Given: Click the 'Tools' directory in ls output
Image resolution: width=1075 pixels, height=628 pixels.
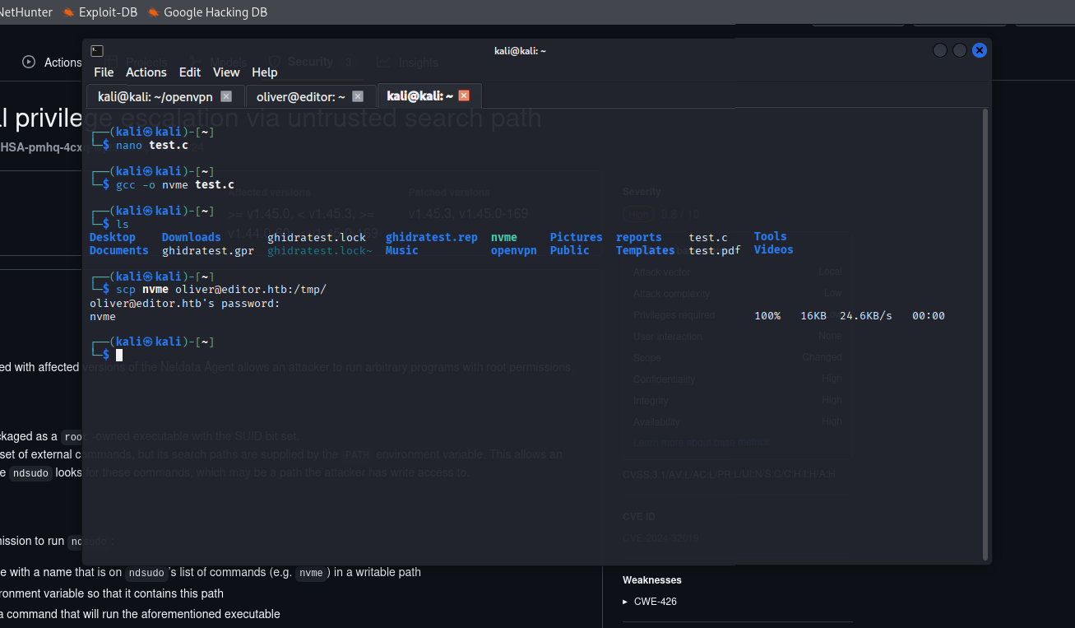Looking at the screenshot, I should click(771, 236).
